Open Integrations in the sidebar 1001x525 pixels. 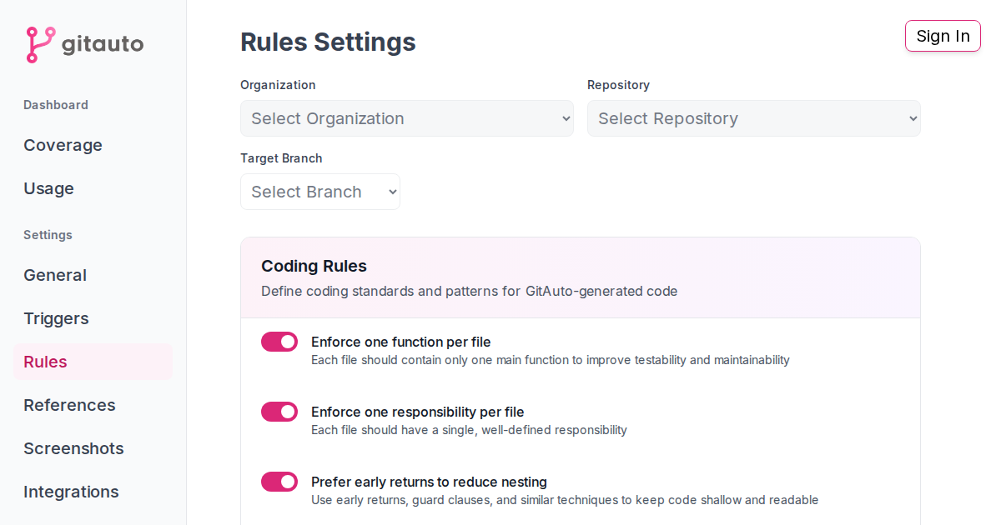pyautogui.click(x=71, y=492)
